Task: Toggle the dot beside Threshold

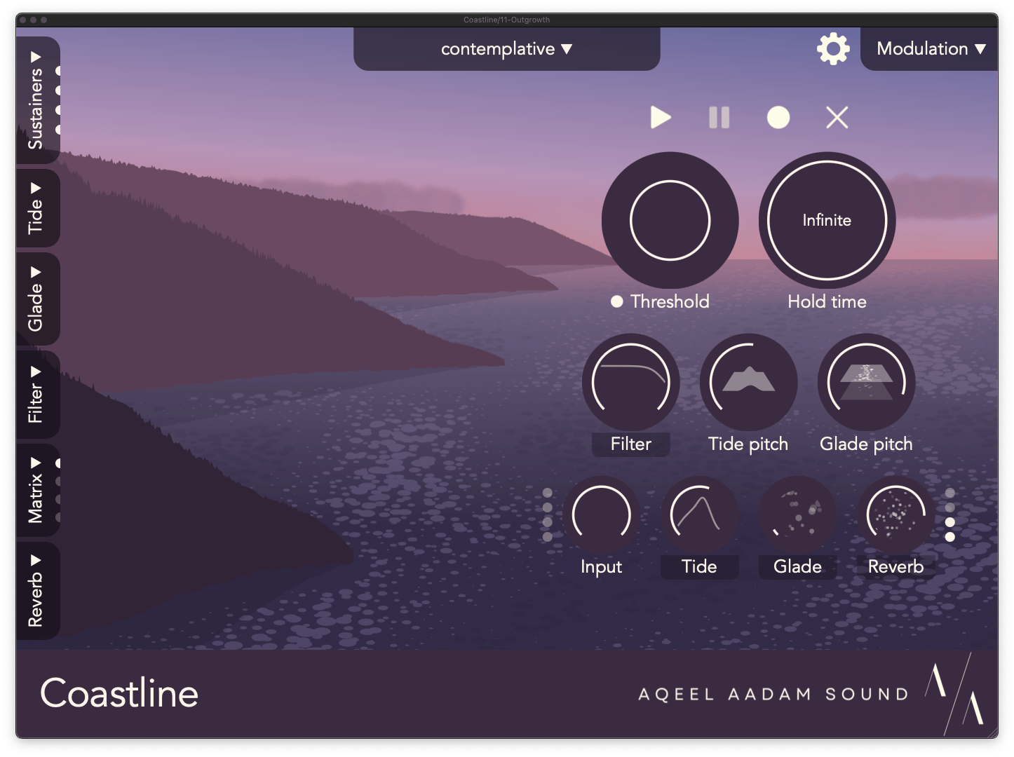Action: pyautogui.click(x=617, y=301)
